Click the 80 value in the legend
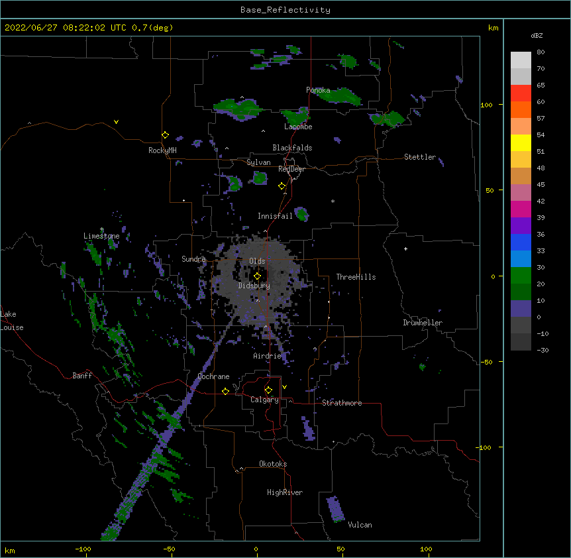This screenshot has height=558, width=571. 541,52
